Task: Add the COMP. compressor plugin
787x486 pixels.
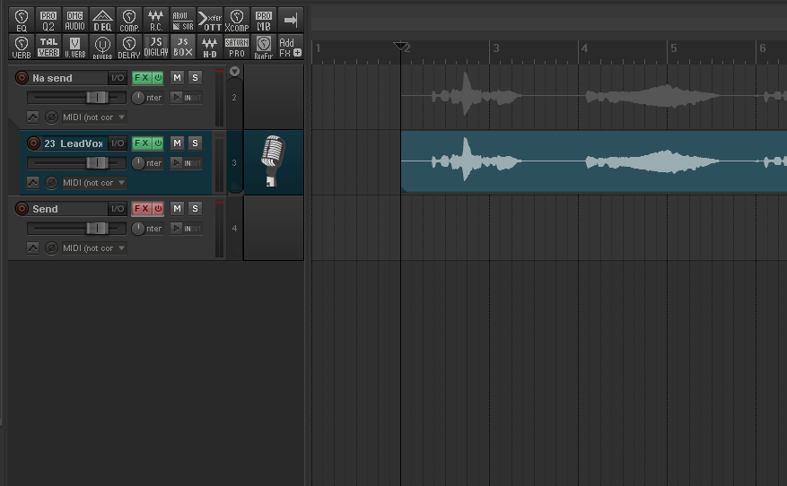Action: point(129,20)
